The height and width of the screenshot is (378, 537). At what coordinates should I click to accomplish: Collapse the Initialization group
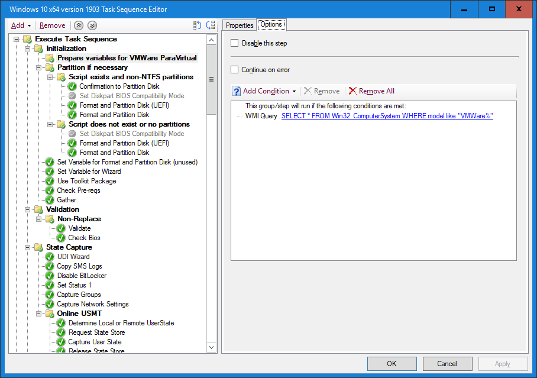[27, 49]
